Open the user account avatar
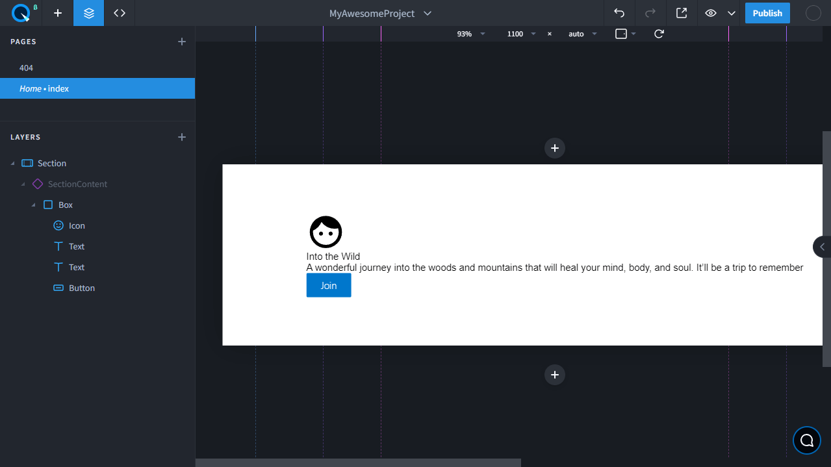Viewport: 831px width, 467px height. [813, 13]
